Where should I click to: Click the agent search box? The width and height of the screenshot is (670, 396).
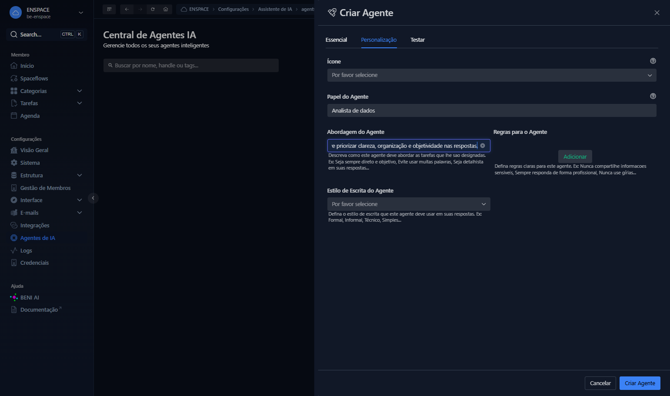[x=191, y=65]
